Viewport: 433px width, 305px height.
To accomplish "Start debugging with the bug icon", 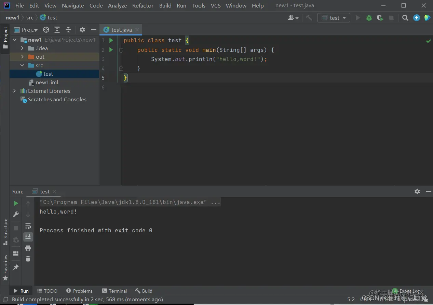I will click(x=369, y=18).
